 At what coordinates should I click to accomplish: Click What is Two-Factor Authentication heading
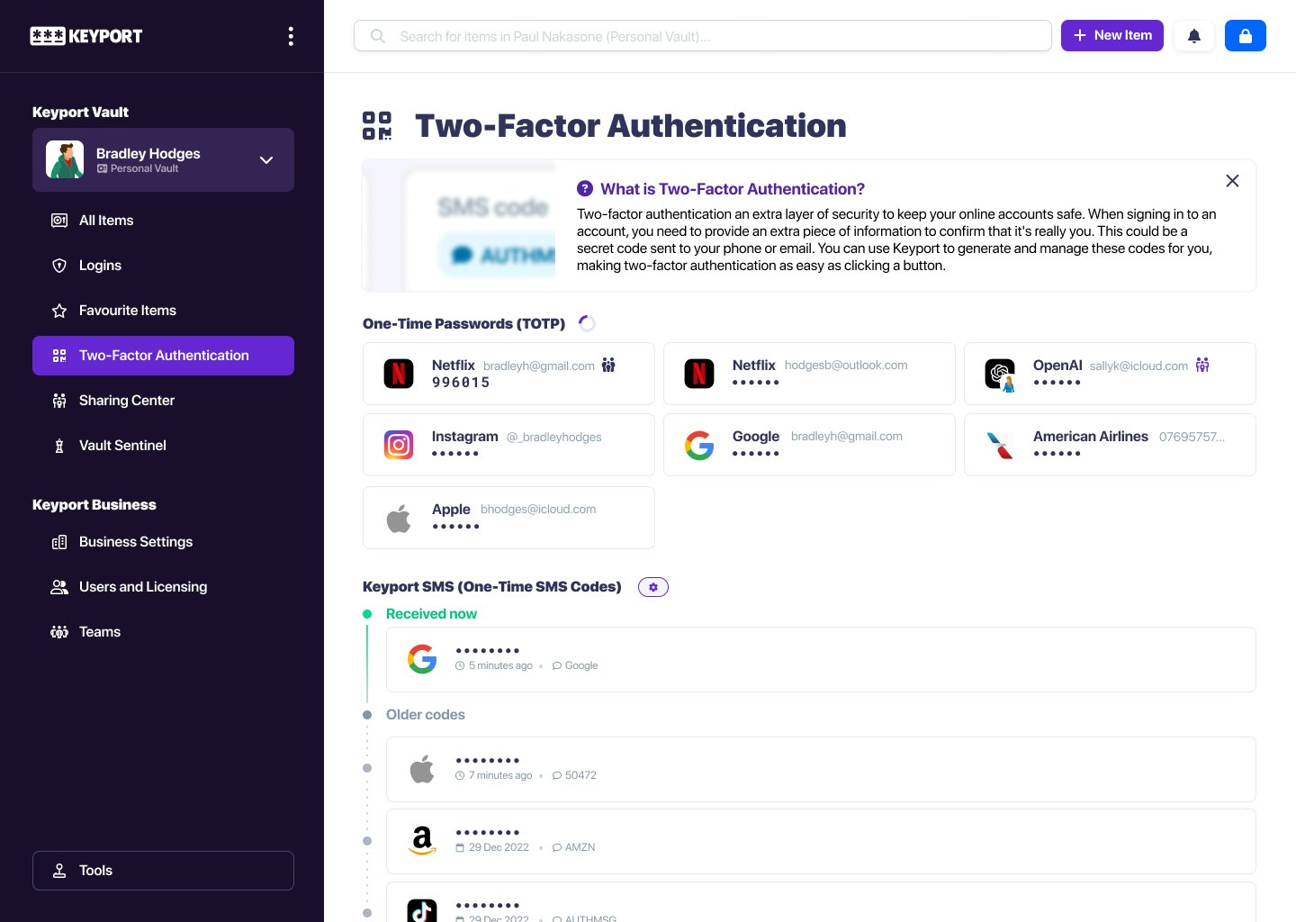(x=733, y=189)
